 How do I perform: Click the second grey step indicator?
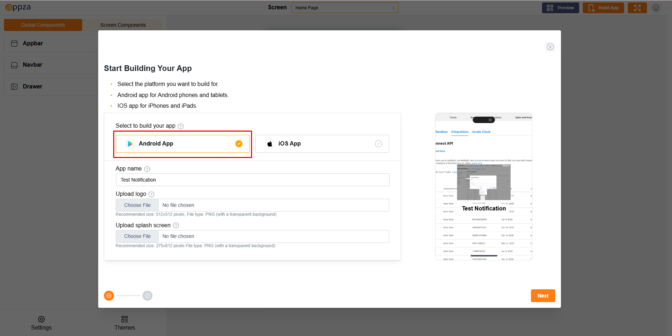coord(147,296)
